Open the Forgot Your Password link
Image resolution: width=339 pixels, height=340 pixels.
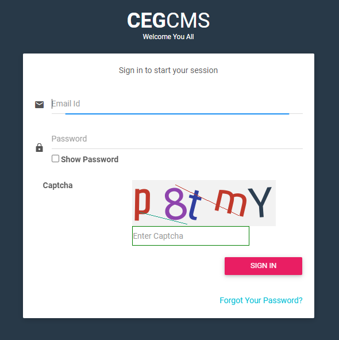click(x=261, y=300)
